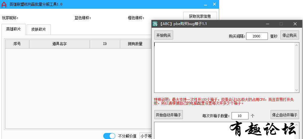This screenshot has height=139, width=303.
Task: Click the 玩家昵称 label
Action: point(10,18)
